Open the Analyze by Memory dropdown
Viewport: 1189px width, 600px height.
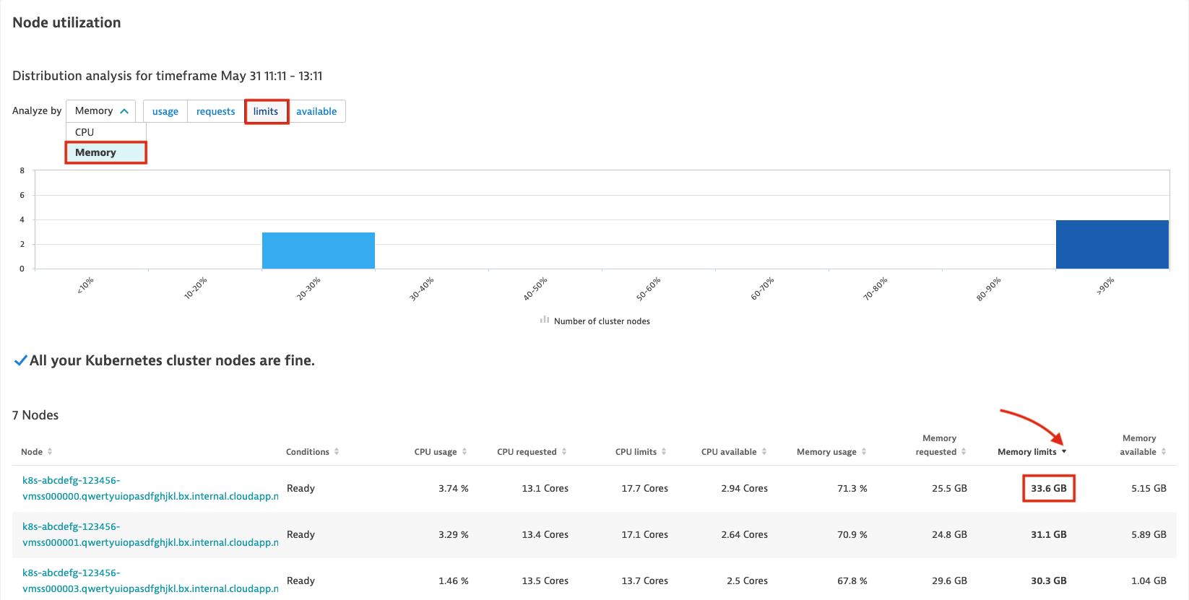click(x=100, y=111)
